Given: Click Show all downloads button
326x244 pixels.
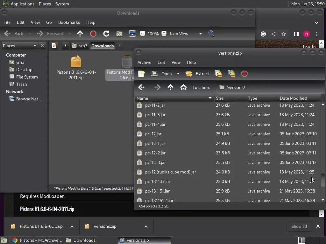Looking at the screenshot, I should [x=299, y=226].
